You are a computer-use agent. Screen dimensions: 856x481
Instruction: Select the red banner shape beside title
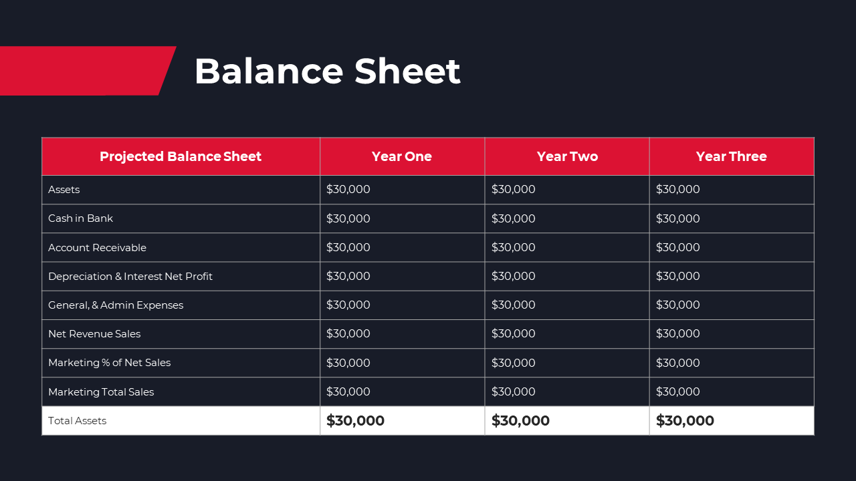click(87, 71)
